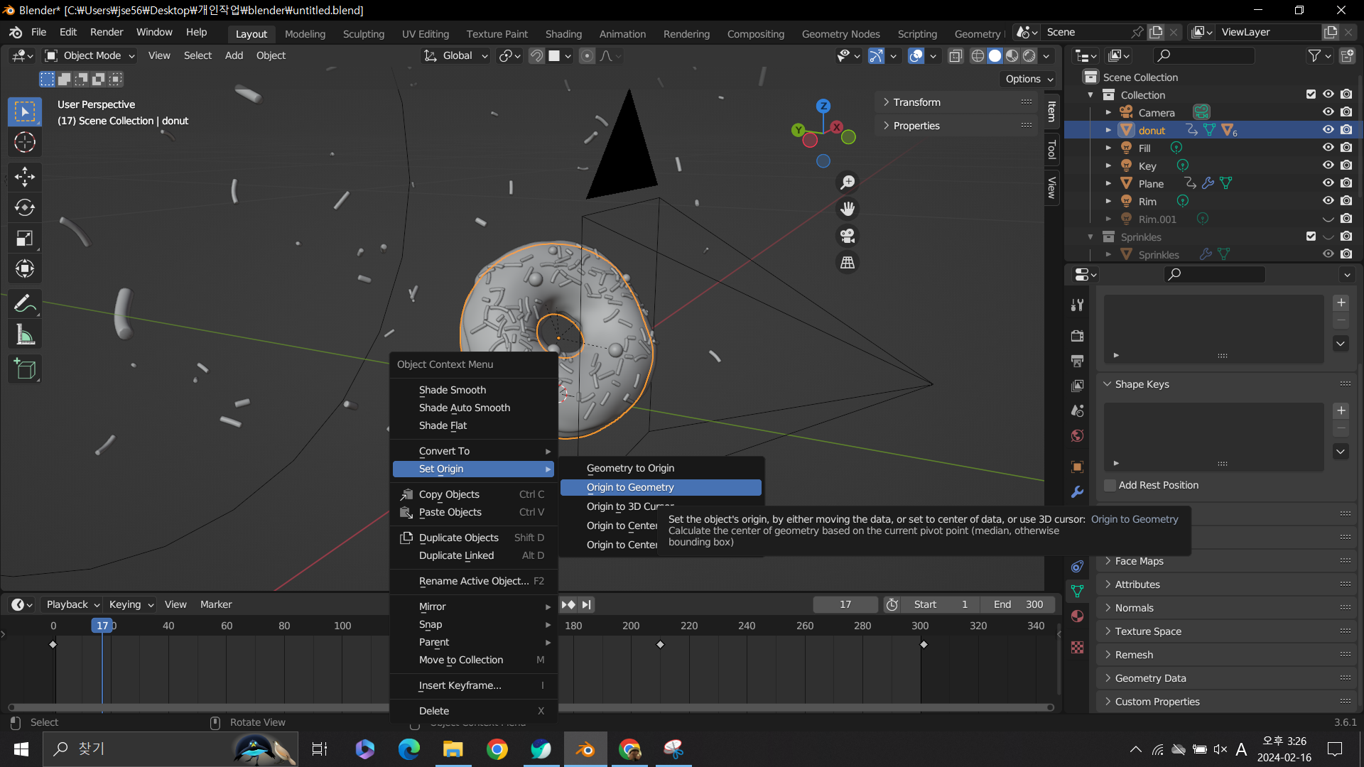Toggle X-ray view button

click(x=956, y=55)
